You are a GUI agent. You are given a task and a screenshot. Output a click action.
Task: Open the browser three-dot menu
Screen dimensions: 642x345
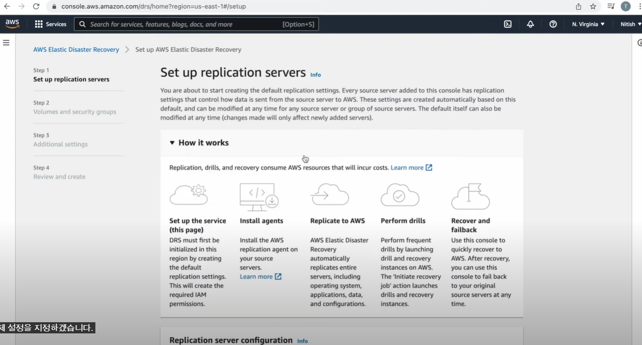(640, 6)
